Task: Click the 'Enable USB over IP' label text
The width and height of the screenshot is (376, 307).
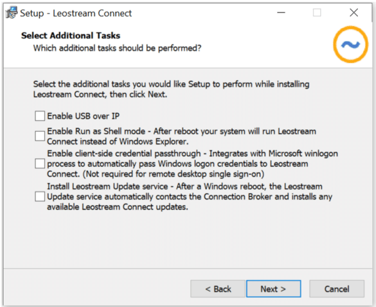Action: click(x=83, y=116)
